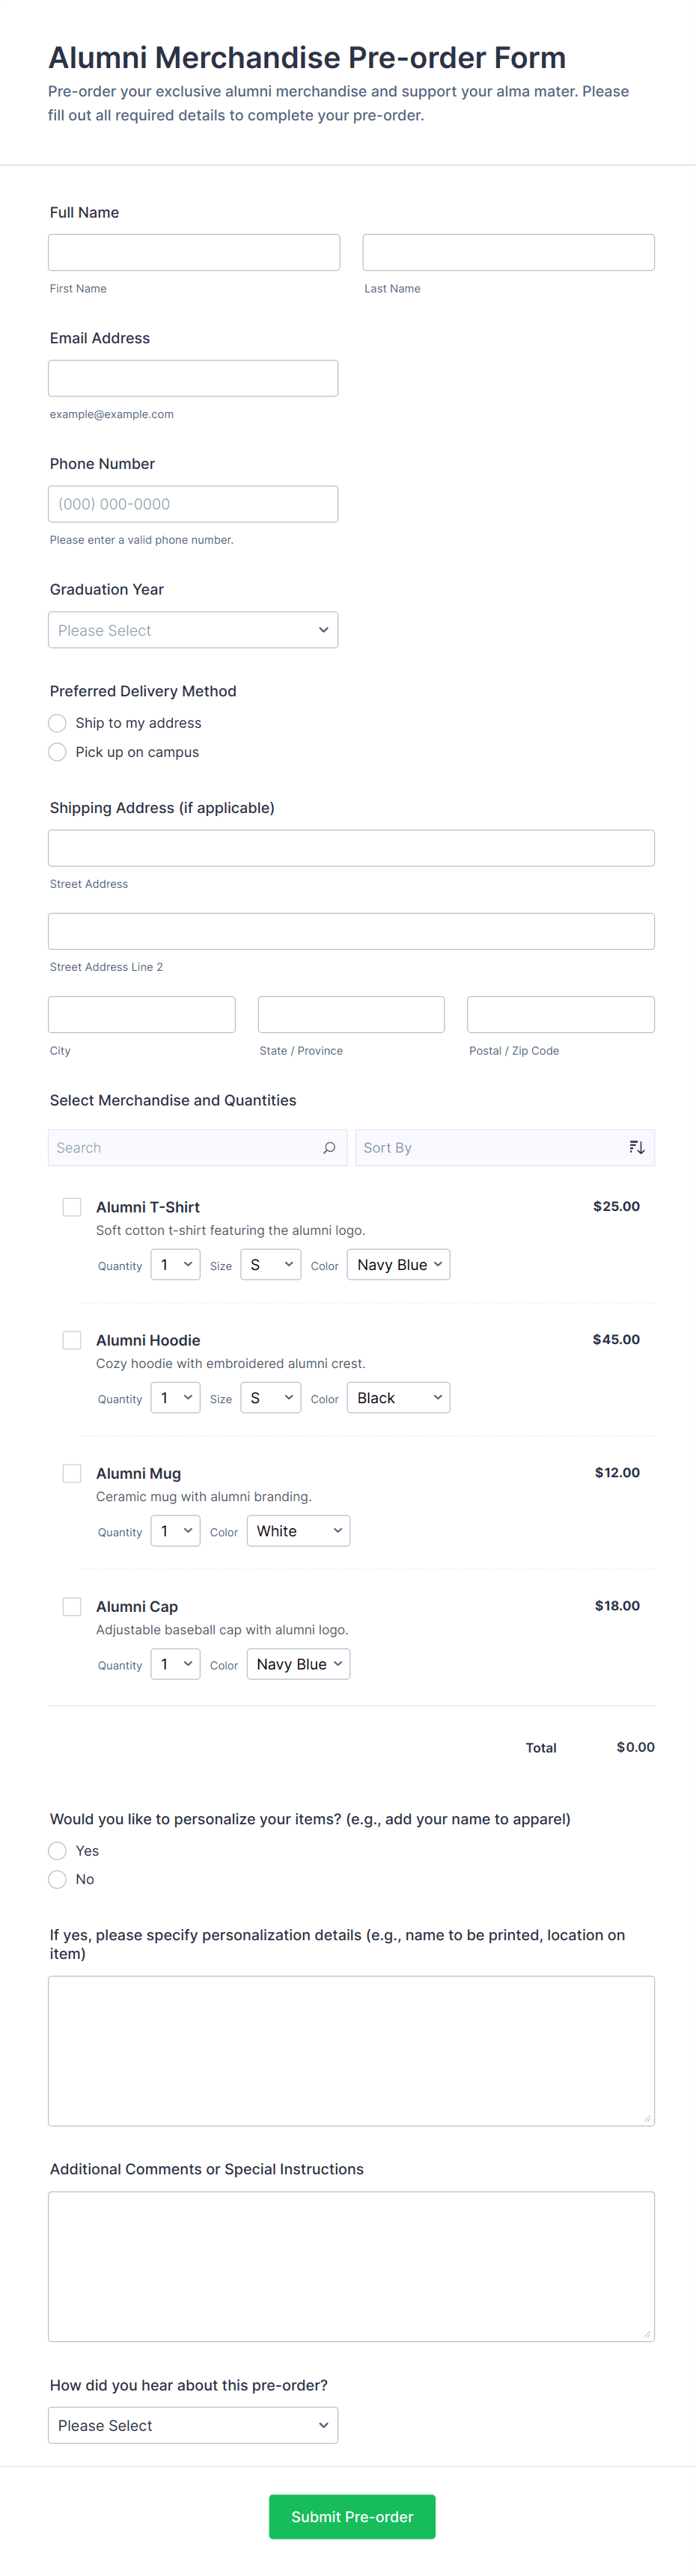Open the Graduation Year dropdown
This screenshot has height=2576, width=696.
point(193,630)
